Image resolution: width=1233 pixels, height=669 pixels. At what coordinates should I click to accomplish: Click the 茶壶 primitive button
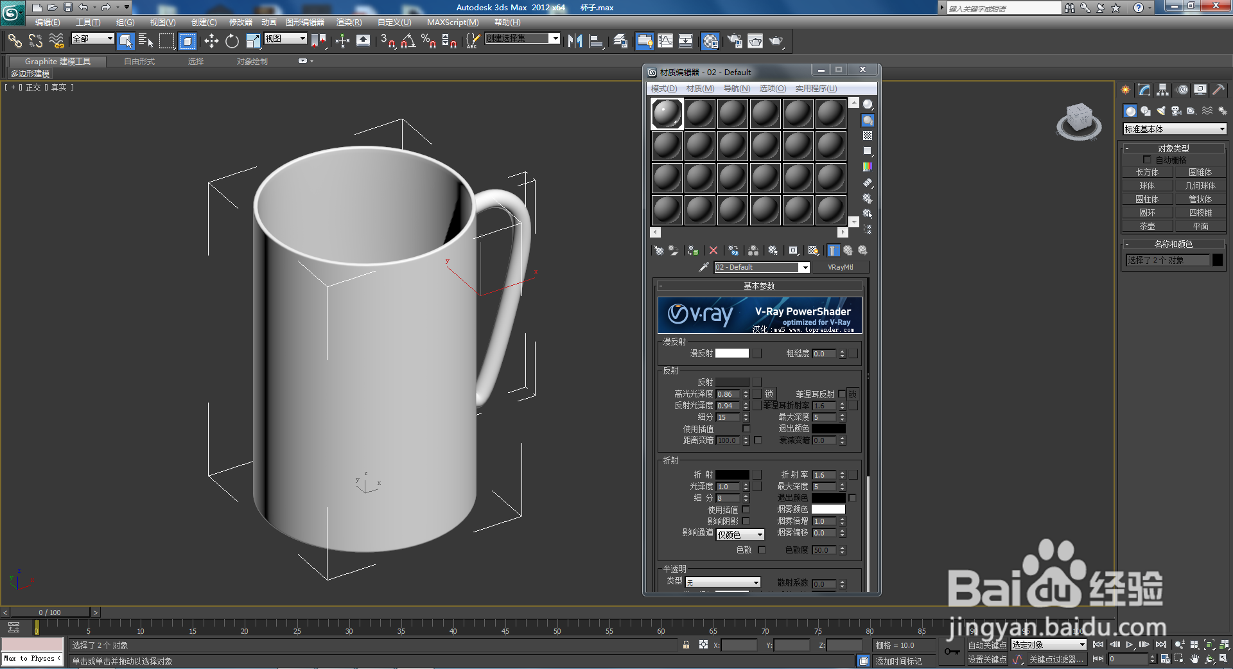[x=1147, y=225]
